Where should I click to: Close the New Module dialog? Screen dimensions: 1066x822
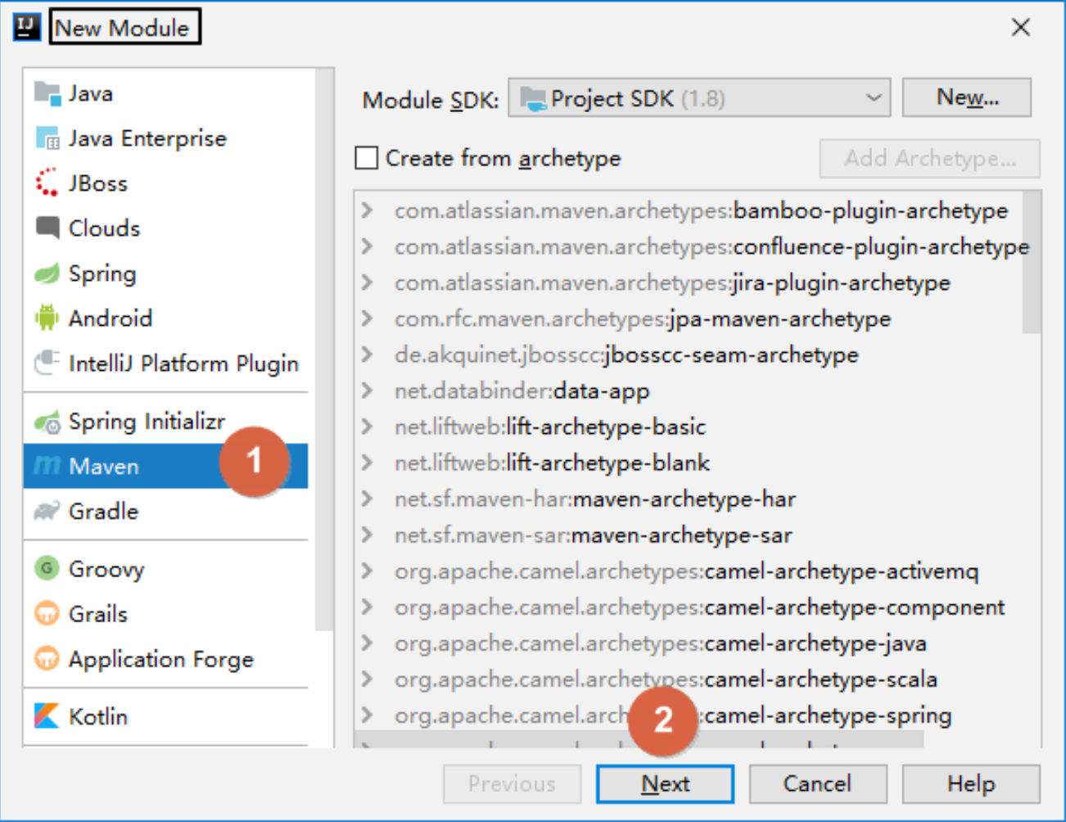(x=1020, y=27)
